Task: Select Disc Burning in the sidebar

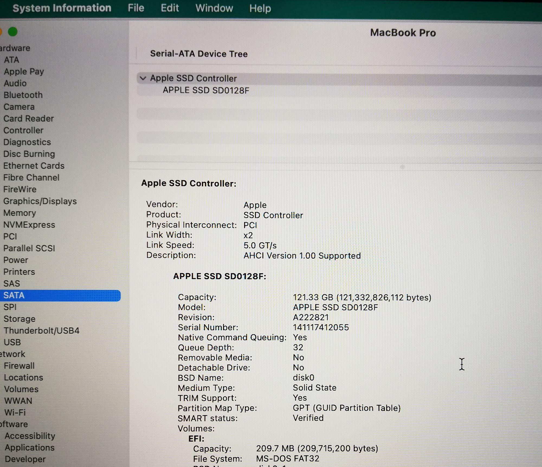Action: coord(29,154)
